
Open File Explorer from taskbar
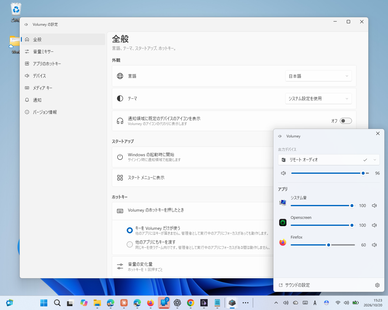97,303
